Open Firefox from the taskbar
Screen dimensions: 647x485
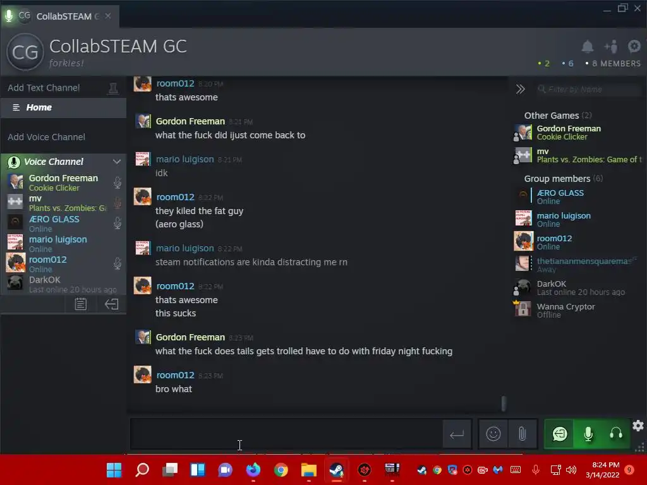253,470
